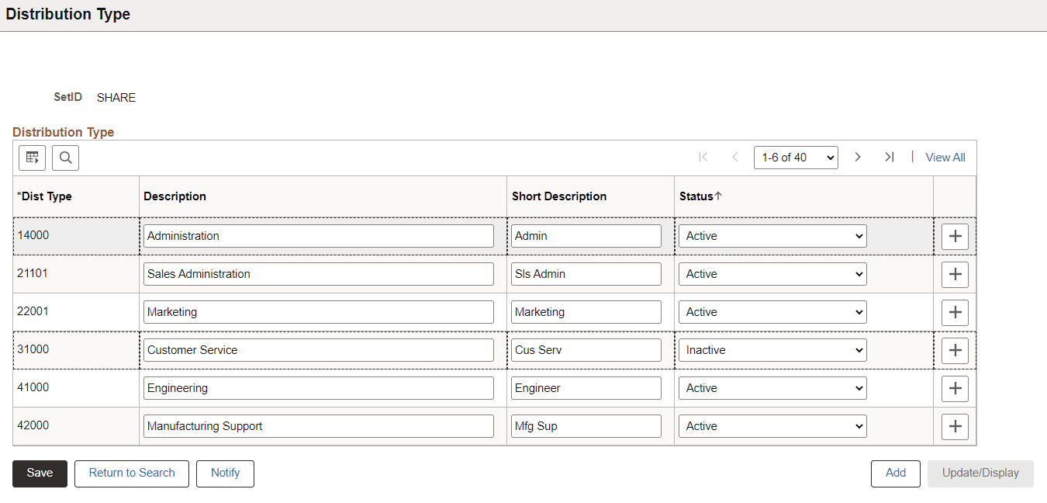1047x503 pixels.
Task: Sort rows by the Status column header
Action: coord(696,196)
